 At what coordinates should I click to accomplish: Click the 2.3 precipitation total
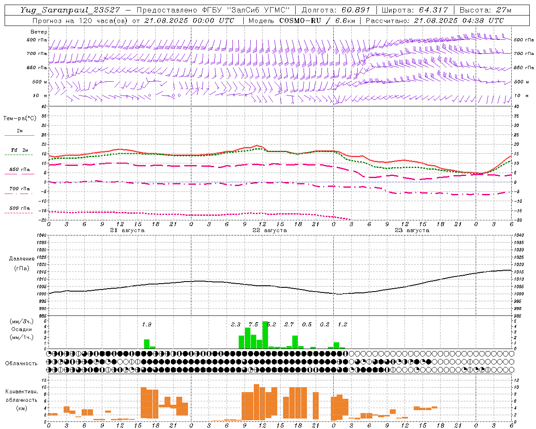236,324
